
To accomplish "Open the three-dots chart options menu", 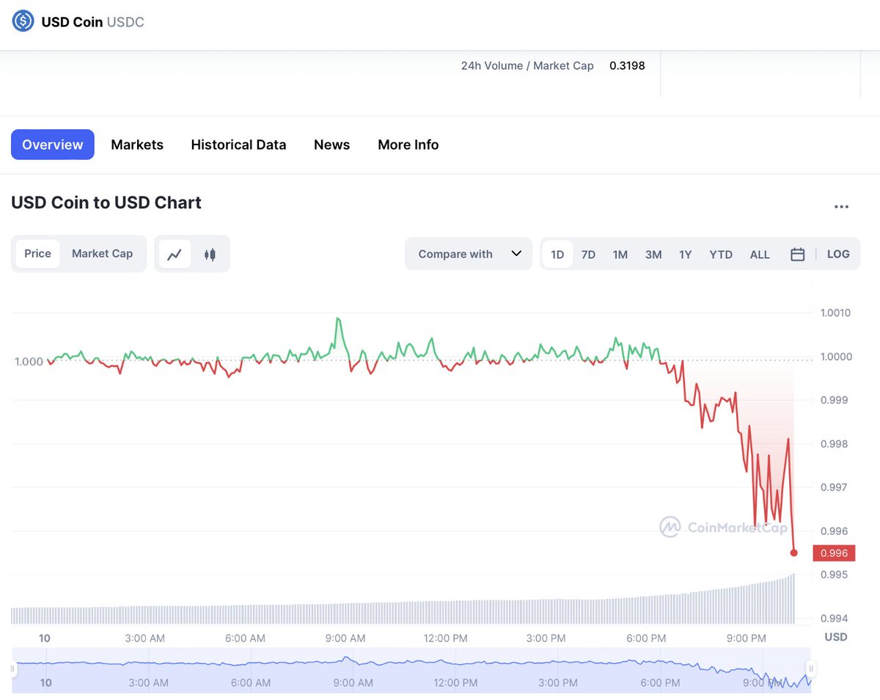I will pos(841,207).
